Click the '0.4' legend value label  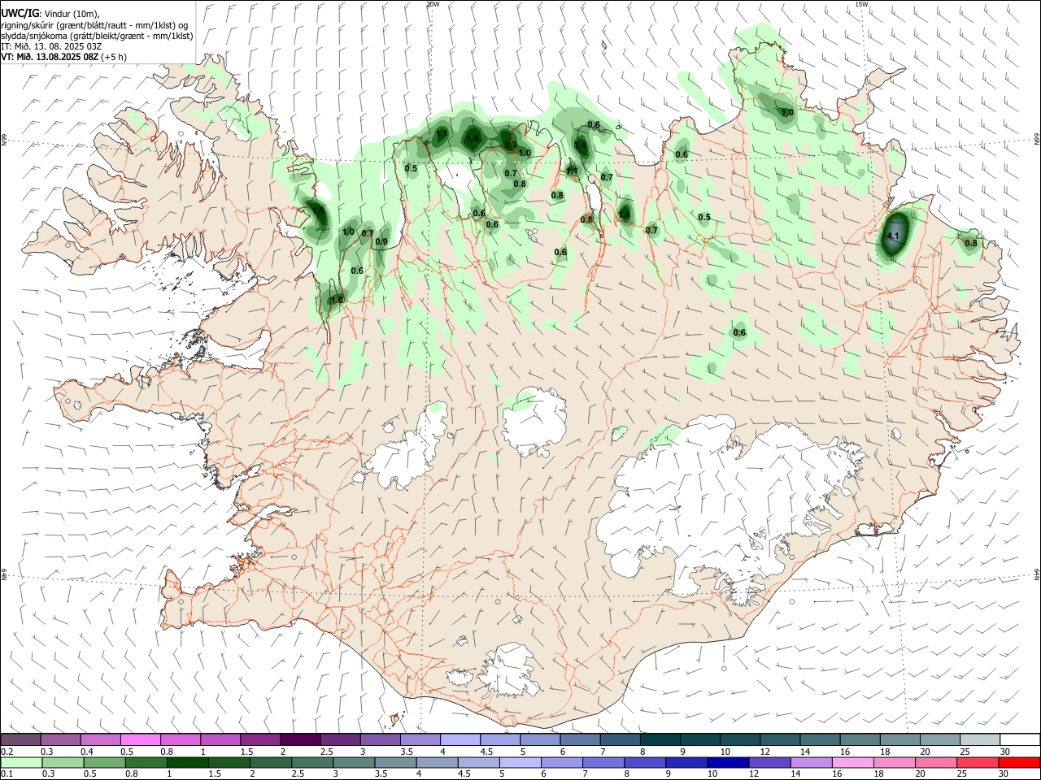(87, 752)
